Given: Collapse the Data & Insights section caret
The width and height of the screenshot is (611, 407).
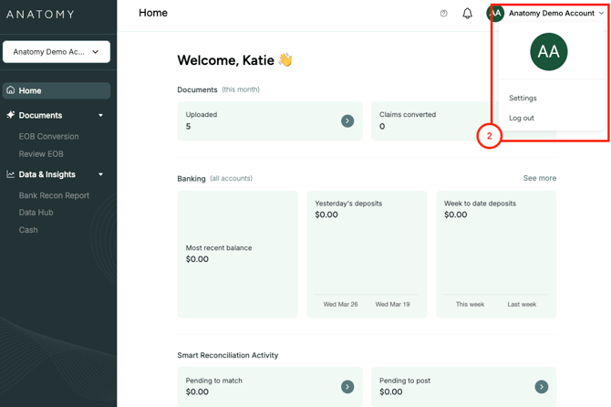Looking at the screenshot, I should [100, 174].
